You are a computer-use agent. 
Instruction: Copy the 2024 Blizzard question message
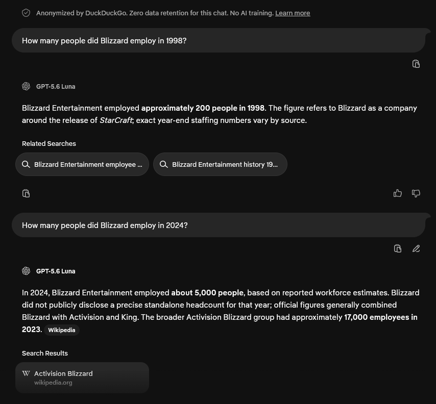398,248
